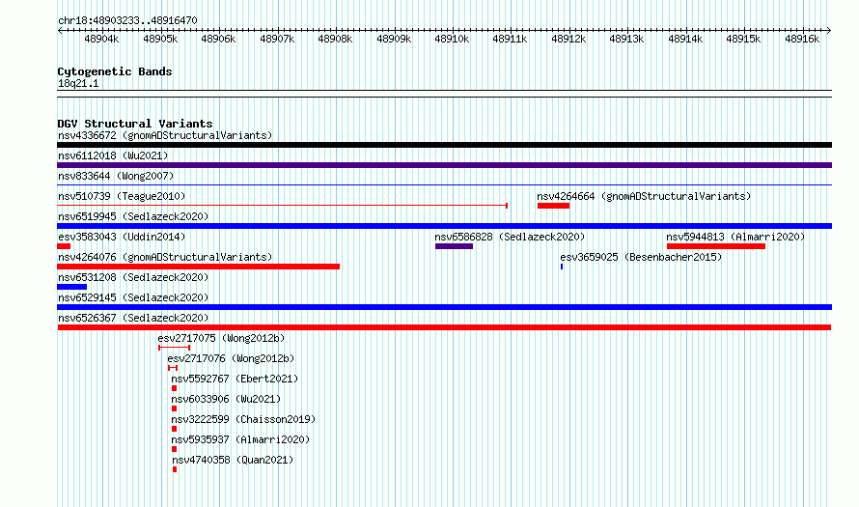Open the esv3659025 (Besenbacher2015) label
Viewport: 859px width, 507px height.
pos(641,257)
